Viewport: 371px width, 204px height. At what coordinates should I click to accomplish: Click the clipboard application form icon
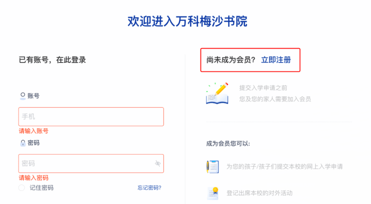(x=212, y=167)
